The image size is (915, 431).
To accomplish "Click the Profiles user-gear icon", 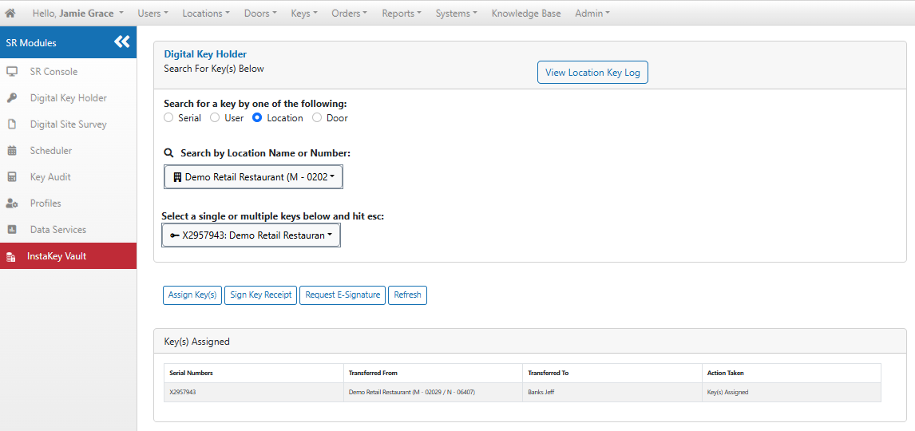I will click(12, 203).
